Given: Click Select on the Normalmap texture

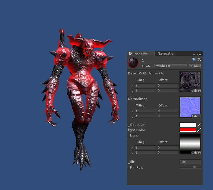Looking at the screenshot, I should 196,116.
